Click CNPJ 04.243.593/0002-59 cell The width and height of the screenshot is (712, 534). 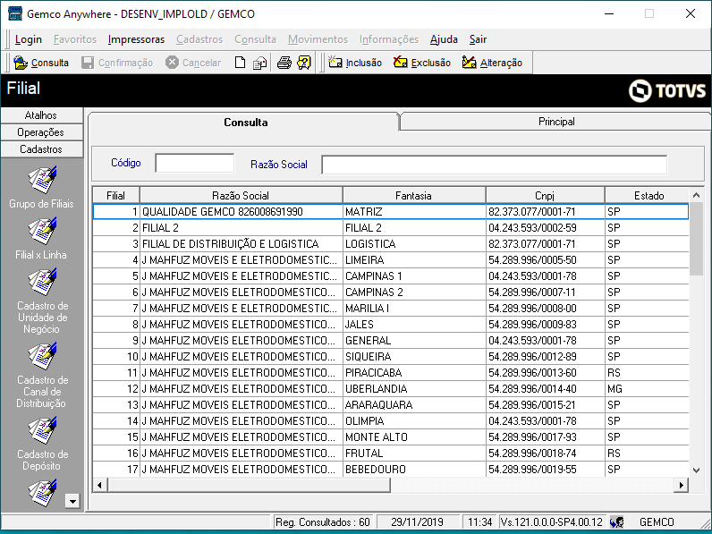click(x=545, y=228)
